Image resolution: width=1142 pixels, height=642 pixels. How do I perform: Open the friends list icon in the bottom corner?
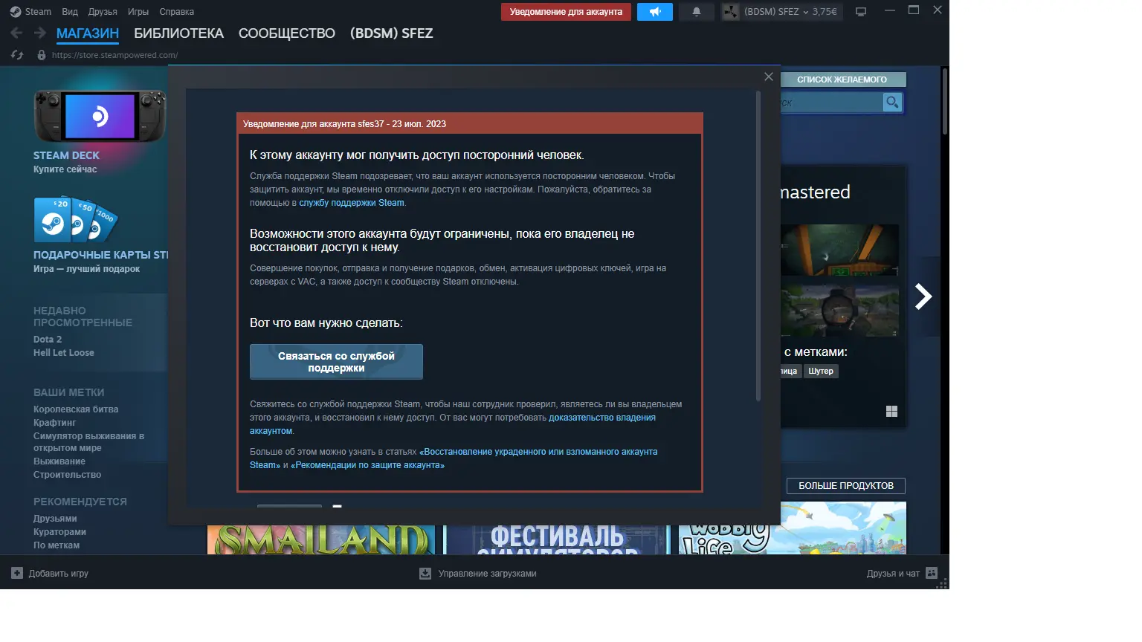tap(932, 573)
